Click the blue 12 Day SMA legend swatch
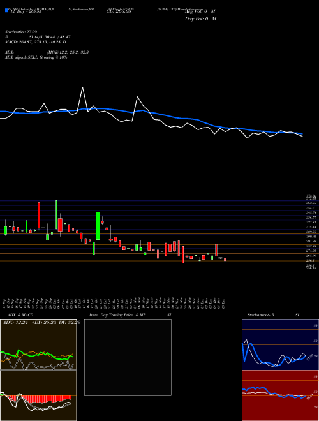 tap(6, 11)
